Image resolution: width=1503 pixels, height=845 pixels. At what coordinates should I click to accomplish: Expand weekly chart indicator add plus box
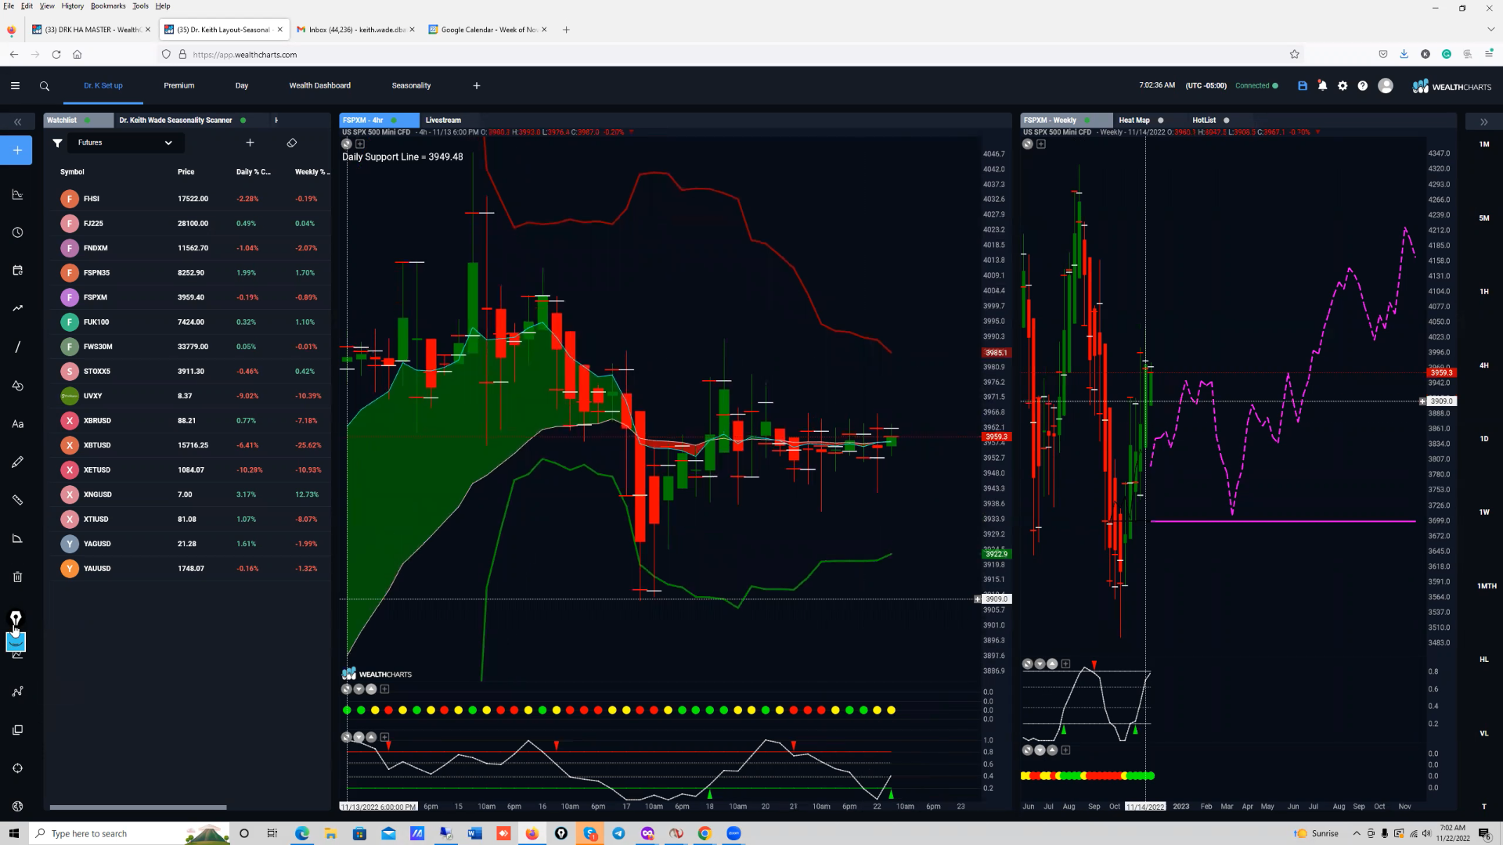coord(1041,144)
